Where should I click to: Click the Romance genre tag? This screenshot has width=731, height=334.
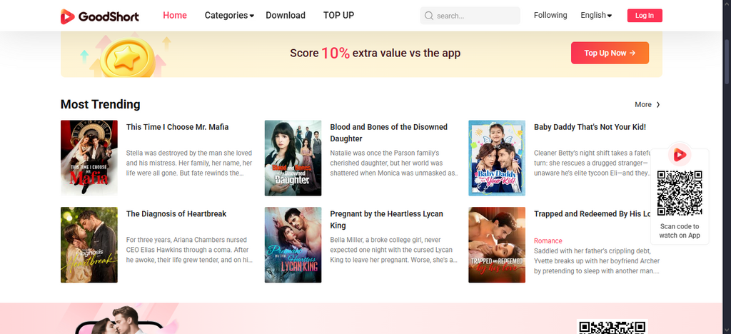click(x=548, y=241)
